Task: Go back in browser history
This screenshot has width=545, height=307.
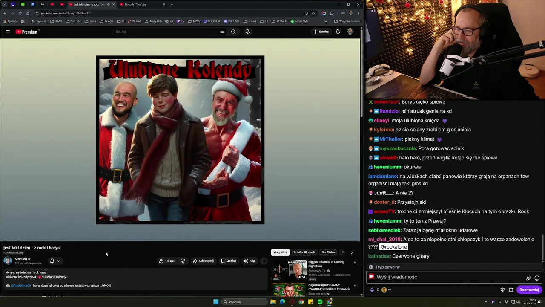Action: [x=5, y=13]
